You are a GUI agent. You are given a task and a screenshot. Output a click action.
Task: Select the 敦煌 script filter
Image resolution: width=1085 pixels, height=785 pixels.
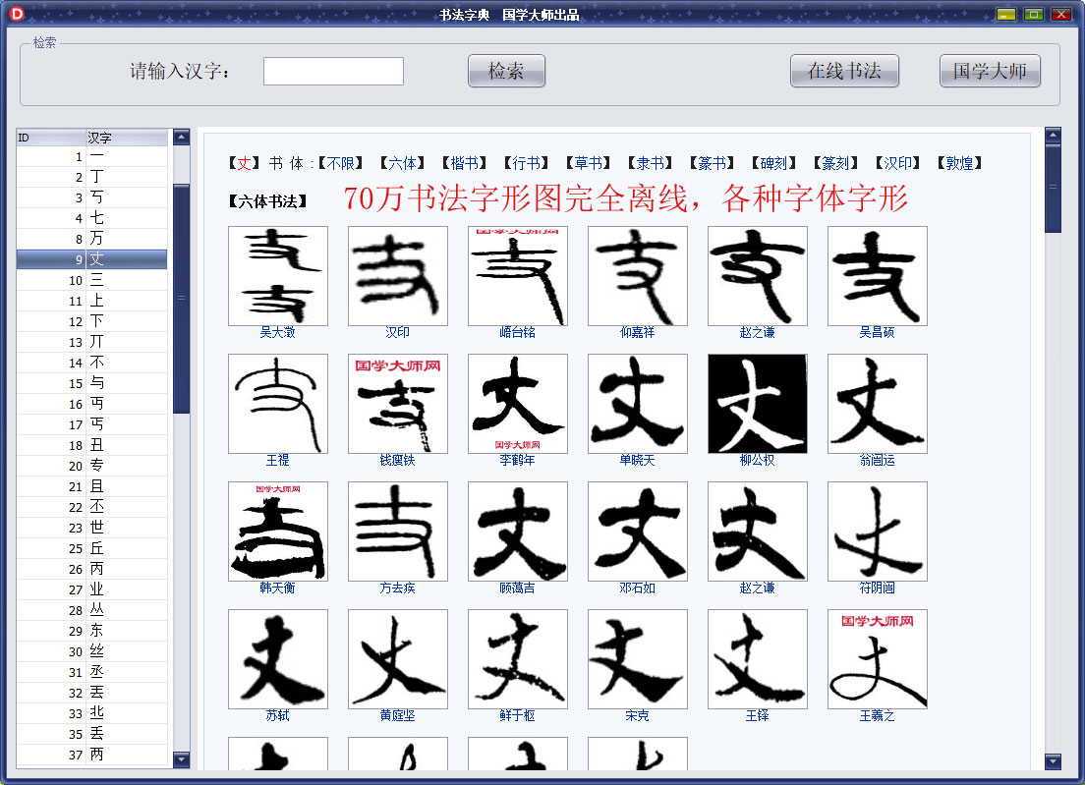tap(960, 163)
